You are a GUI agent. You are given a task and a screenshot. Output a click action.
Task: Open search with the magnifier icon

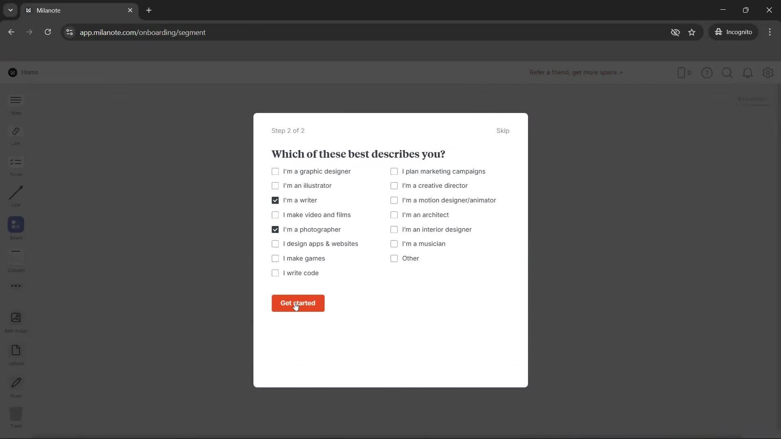727,73
